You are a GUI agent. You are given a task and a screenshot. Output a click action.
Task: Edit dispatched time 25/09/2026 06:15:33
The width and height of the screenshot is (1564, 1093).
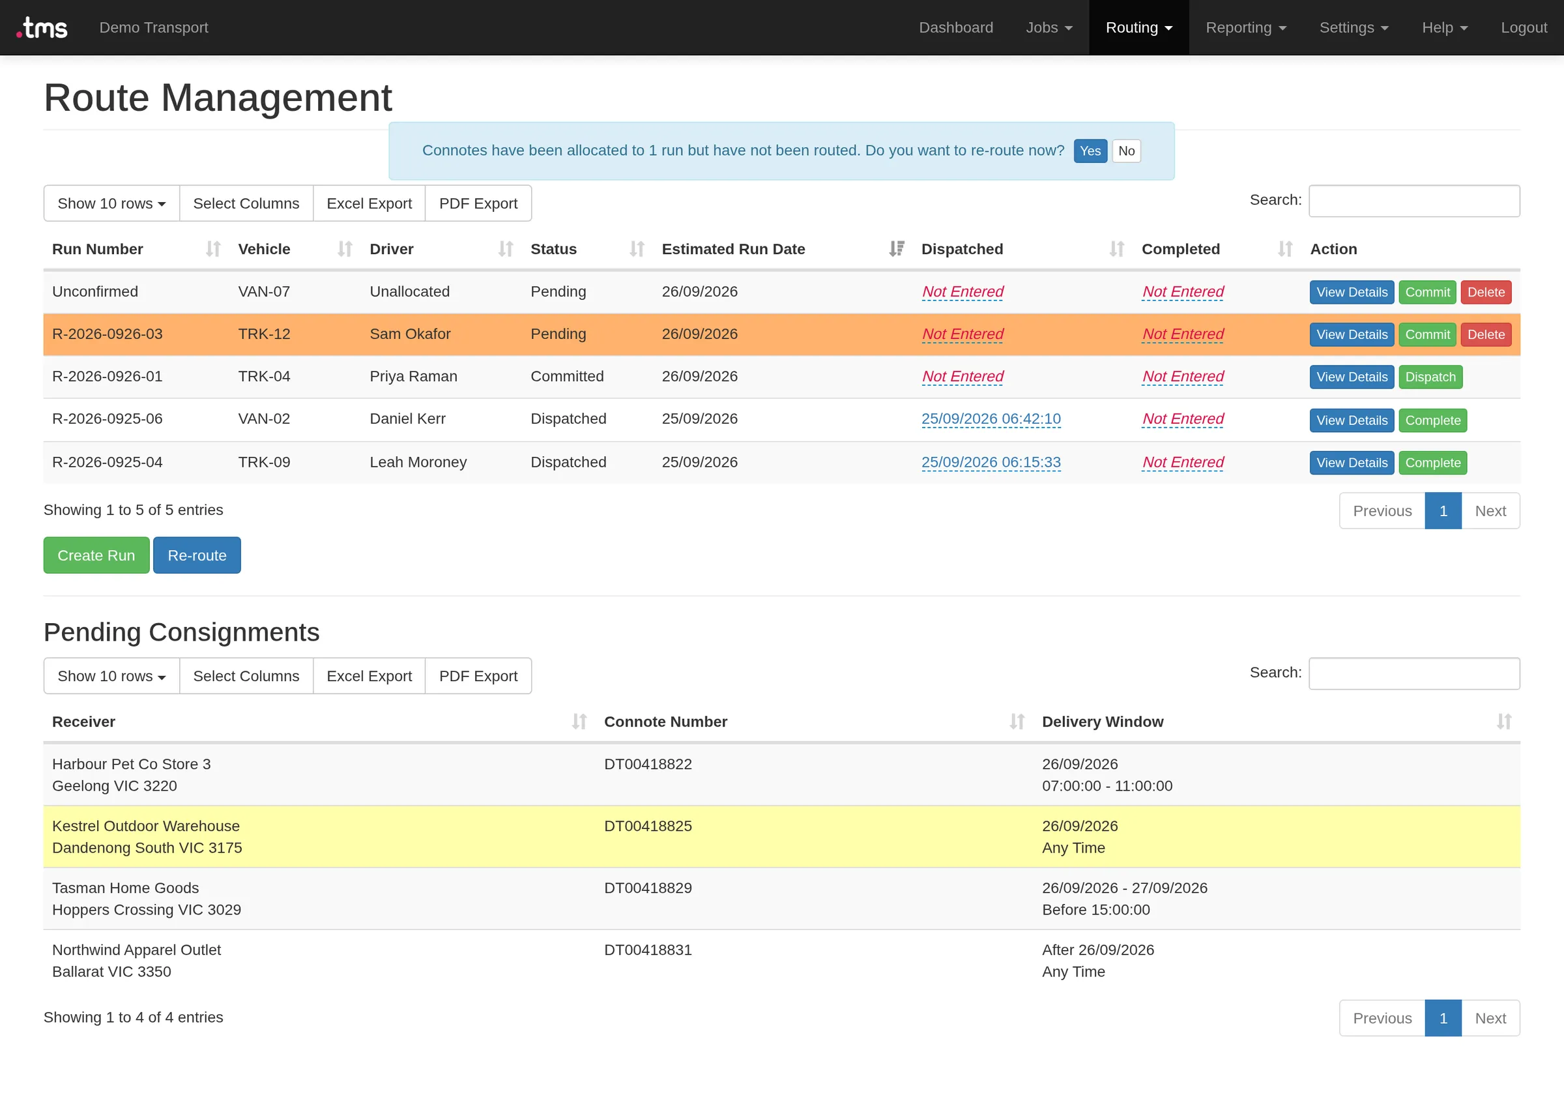(x=991, y=462)
